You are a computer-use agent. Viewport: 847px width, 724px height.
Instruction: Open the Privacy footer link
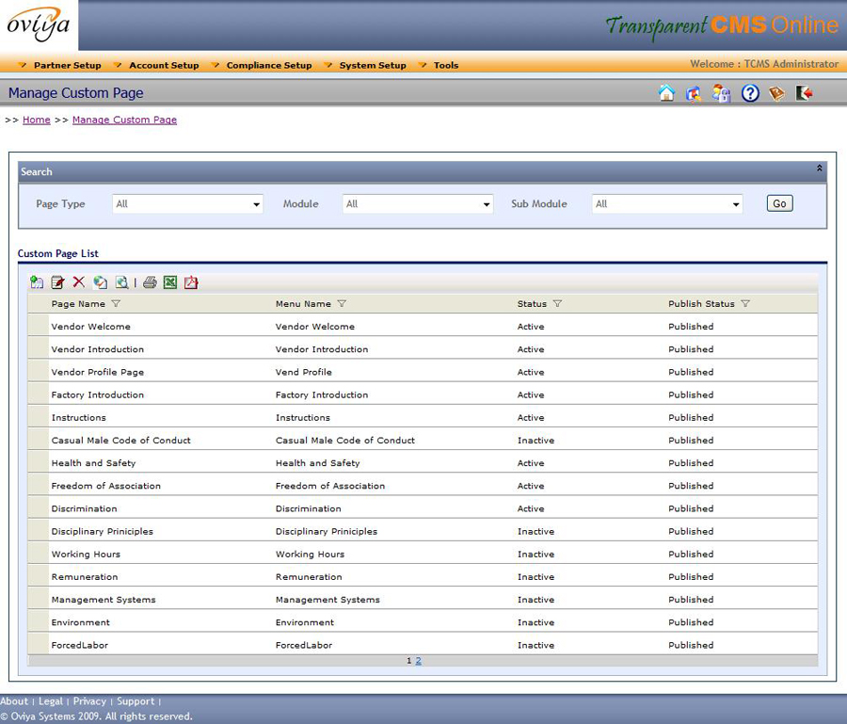(x=89, y=700)
